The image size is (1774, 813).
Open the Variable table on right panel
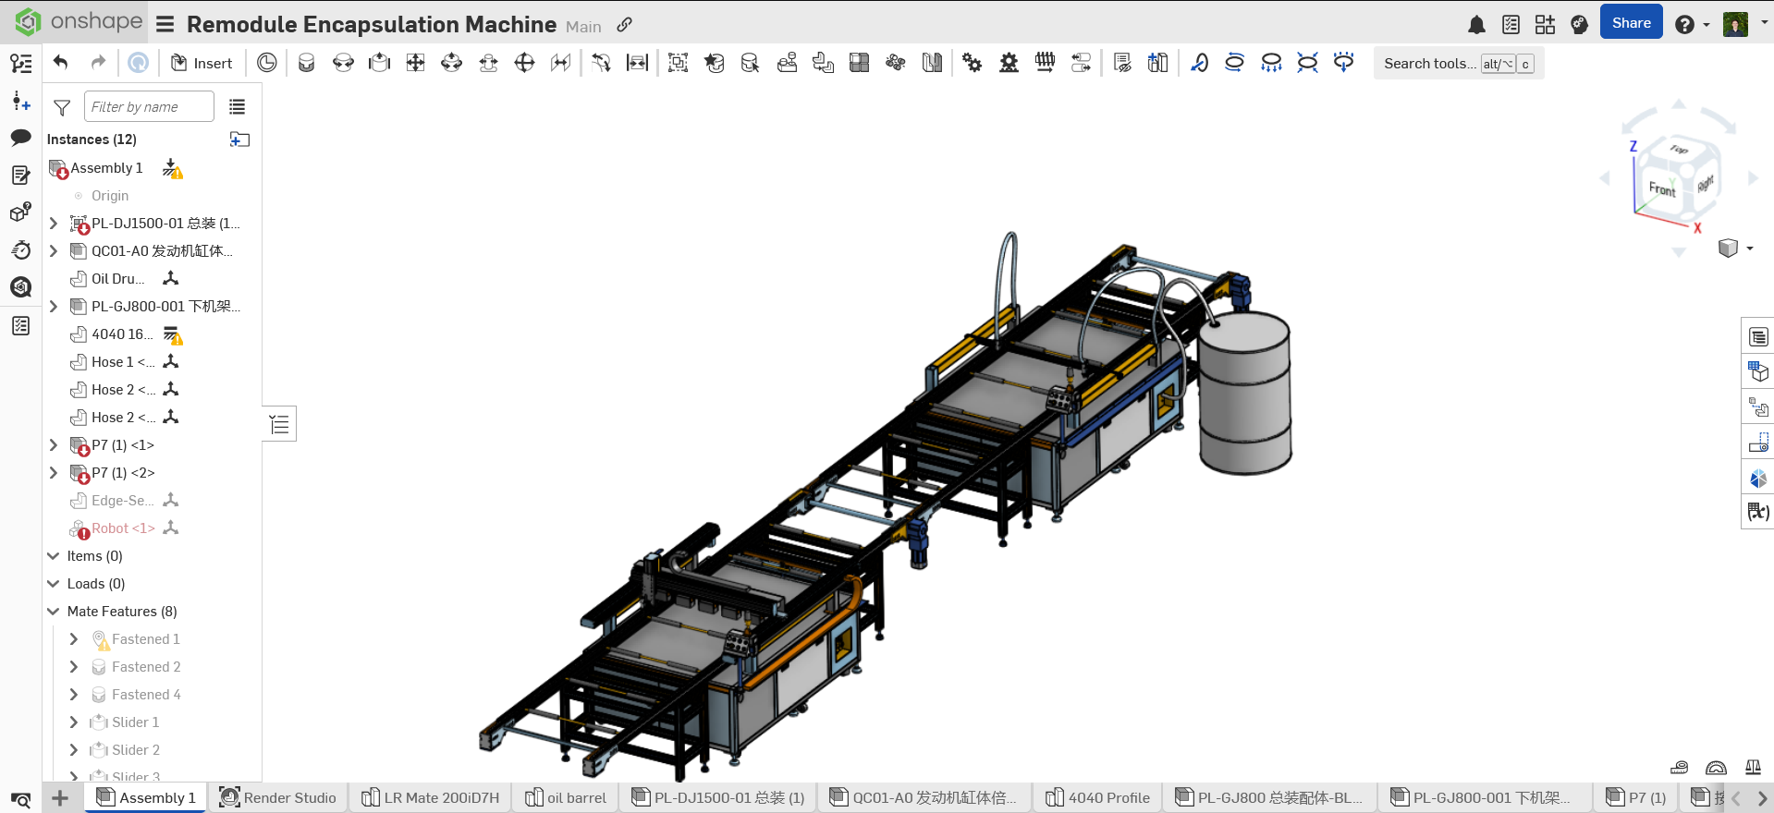(x=1757, y=511)
